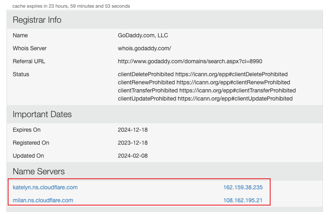Screen dimensions: 329x212
Task: Select the clientRenewProhibited status line
Action: [x=204, y=82]
